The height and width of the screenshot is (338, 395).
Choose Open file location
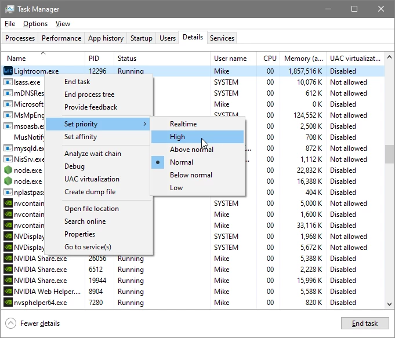pyautogui.click(x=99, y=209)
